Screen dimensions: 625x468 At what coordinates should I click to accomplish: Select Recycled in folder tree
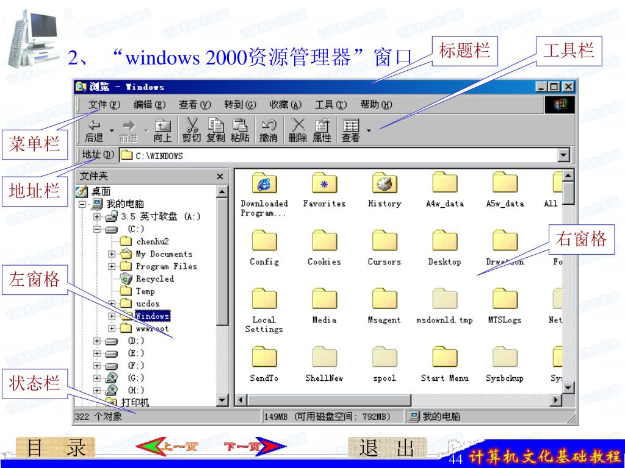(x=154, y=278)
